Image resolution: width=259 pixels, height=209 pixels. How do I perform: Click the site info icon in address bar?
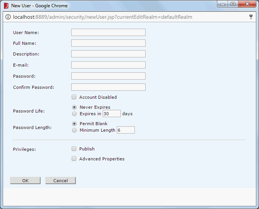[x=8, y=17]
